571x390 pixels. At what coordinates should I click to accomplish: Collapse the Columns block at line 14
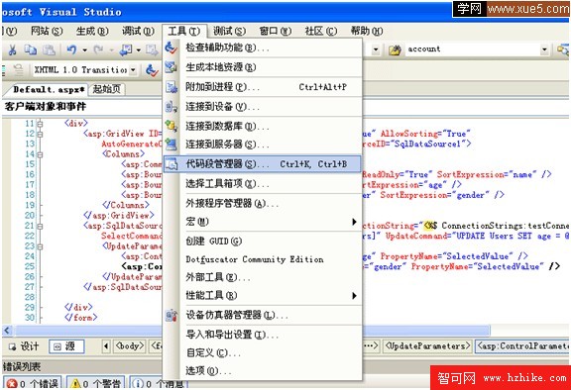point(40,154)
